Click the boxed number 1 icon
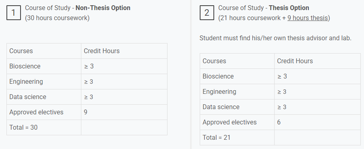Screen dimensions: 364x149 click(x=13, y=13)
